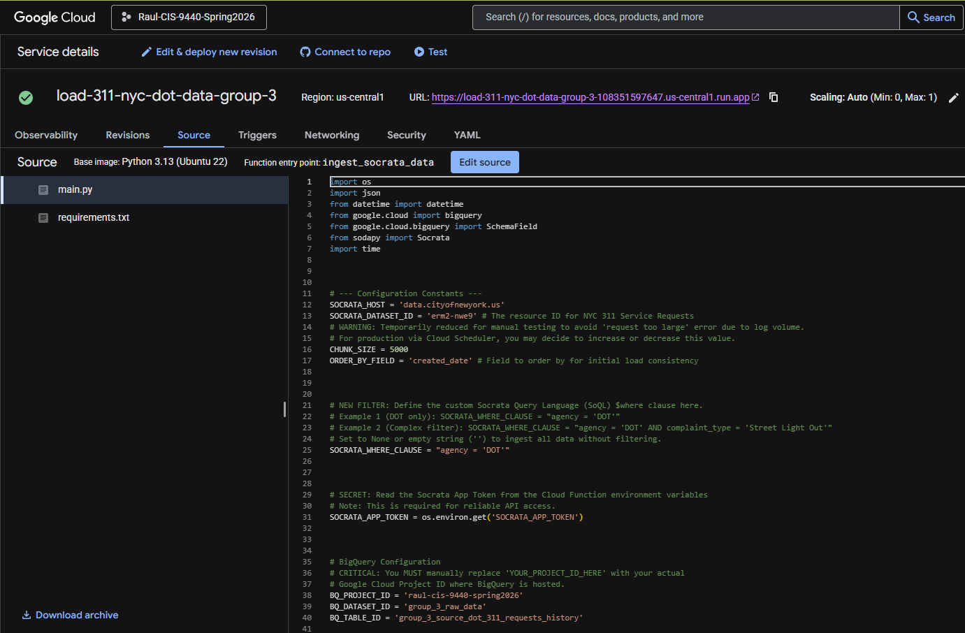
Task: Open Edit & deploy new revision
Action: coord(209,52)
